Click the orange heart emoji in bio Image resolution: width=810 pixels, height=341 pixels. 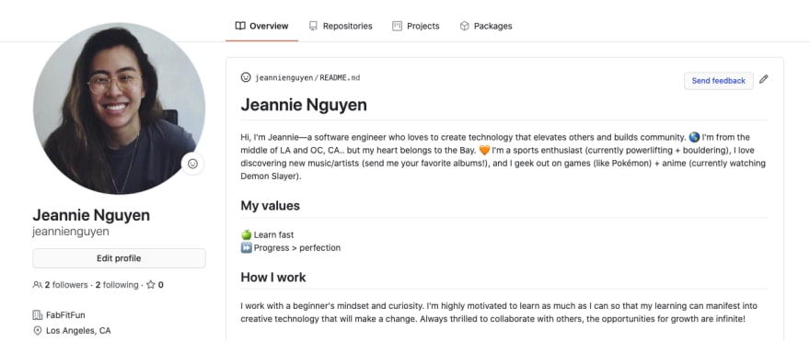tap(484, 151)
